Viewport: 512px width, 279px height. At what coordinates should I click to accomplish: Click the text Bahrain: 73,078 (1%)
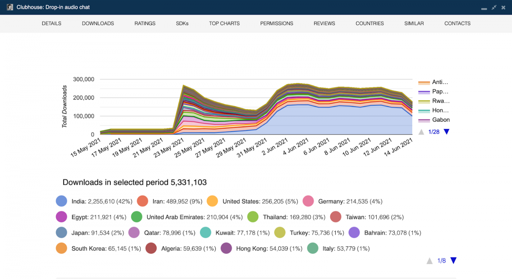click(393, 233)
